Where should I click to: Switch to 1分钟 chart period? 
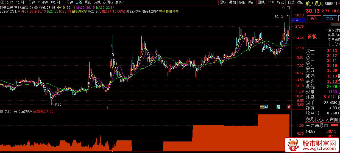[20, 2]
